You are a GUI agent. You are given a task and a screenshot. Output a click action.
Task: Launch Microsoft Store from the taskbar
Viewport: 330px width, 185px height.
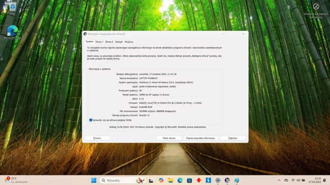tap(189, 180)
